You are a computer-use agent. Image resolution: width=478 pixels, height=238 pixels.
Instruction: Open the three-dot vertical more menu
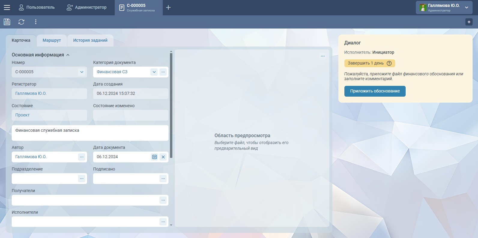36,22
